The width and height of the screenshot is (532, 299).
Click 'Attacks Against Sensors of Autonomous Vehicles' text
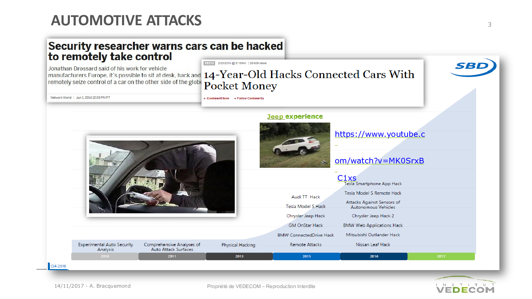coord(373,205)
